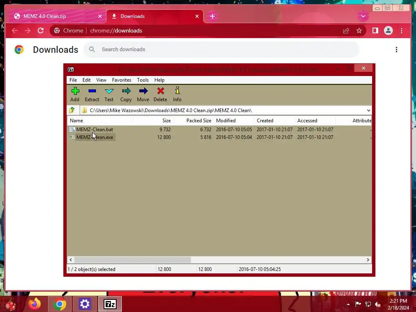Open the Help menu
The height and width of the screenshot is (312, 416).
pyautogui.click(x=159, y=80)
